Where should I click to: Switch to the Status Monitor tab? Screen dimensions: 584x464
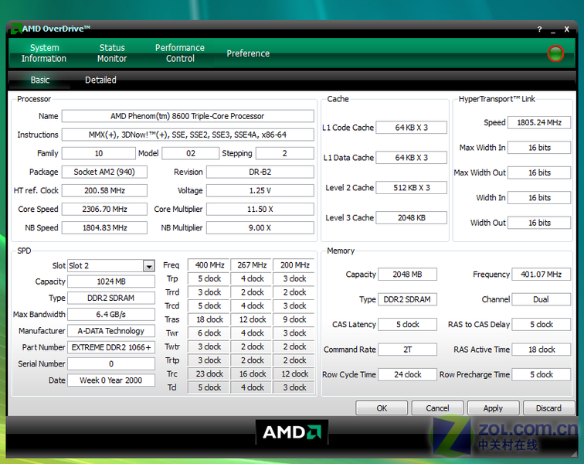tap(112, 53)
